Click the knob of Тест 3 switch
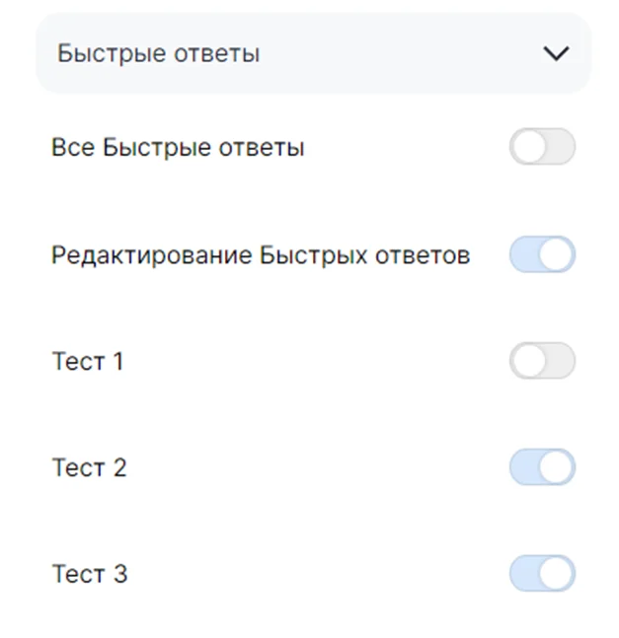This screenshot has height=638, width=619. [x=557, y=574]
